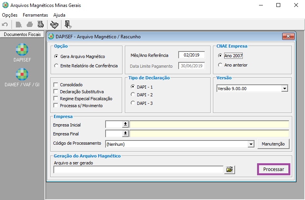Check Declaração Substitutiva option
305x200 pixels.
click(56, 92)
